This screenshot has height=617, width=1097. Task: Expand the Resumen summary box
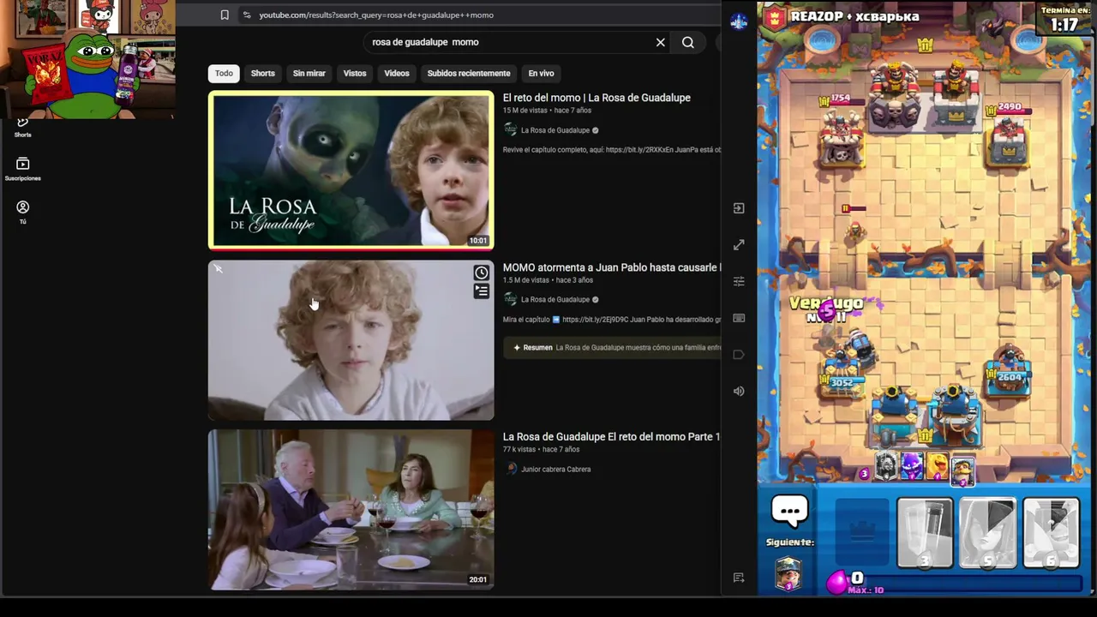(612, 348)
